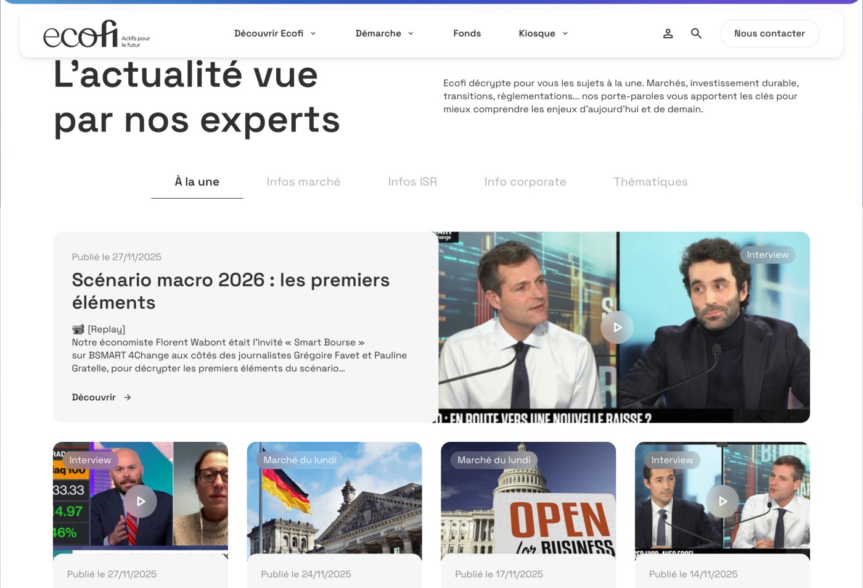Expand the Découvrir Ecofi dropdown
This screenshot has height=588, width=863.
275,33
